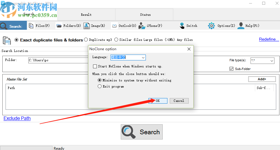Click the Master File Set label

tap(17, 79)
